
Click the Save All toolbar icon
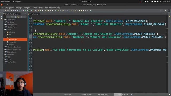18,11
